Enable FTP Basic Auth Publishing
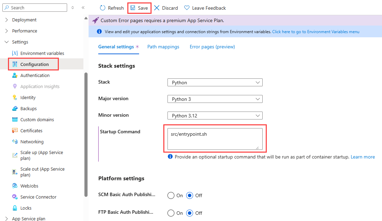This screenshot has width=382, height=221. pos(171,213)
